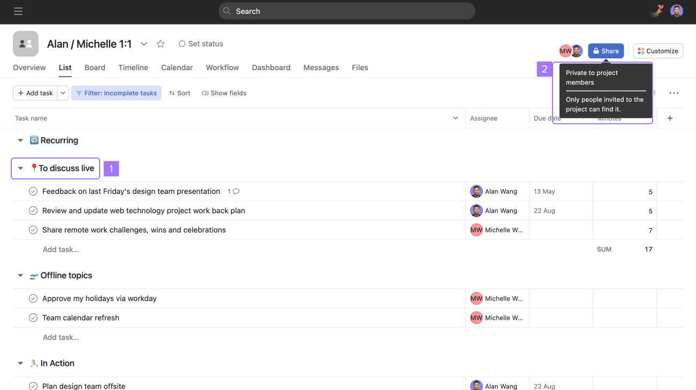The image size is (696, 390).
Task: Mark 'Plan design team offsite' as done
Action: (x=33, y=386)
